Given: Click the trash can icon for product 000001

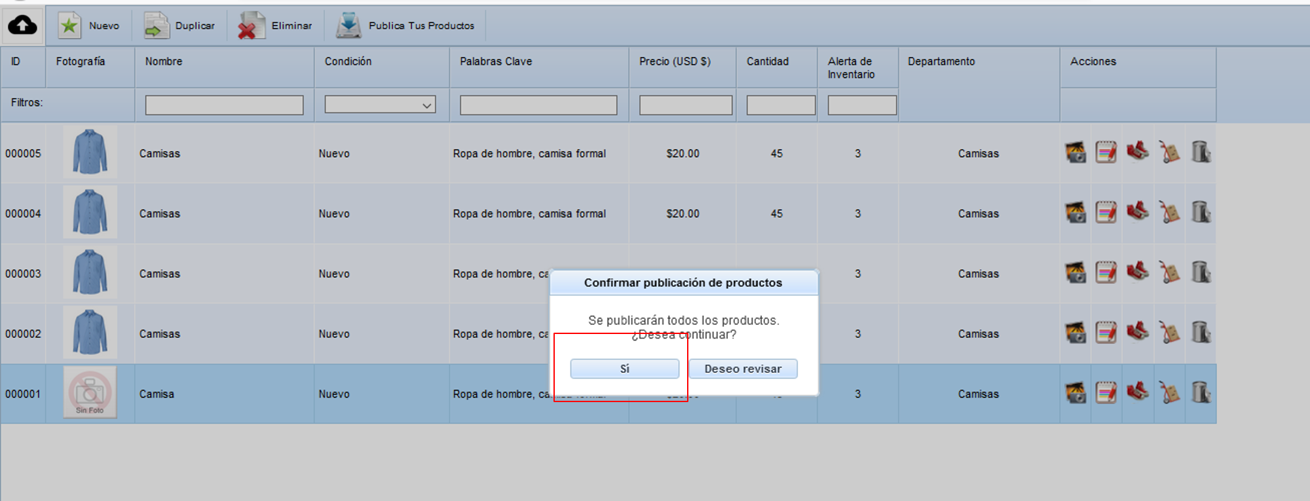Looking at the screenshot, I should tap(1201, 393).
